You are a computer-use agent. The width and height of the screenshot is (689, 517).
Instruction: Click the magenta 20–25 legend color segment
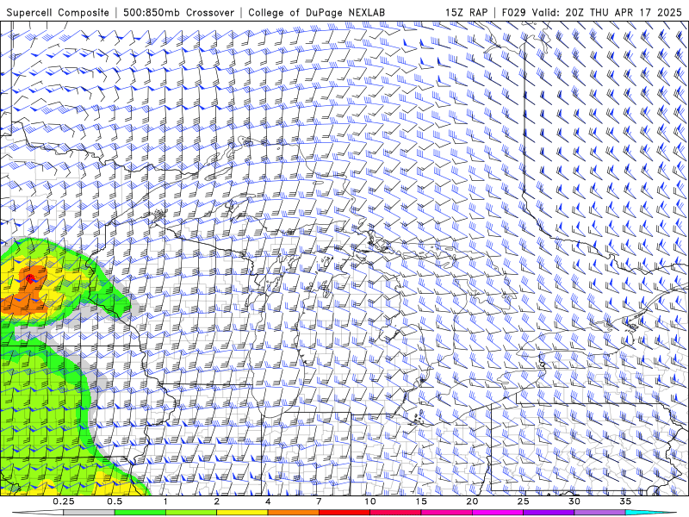coord(498,513)
